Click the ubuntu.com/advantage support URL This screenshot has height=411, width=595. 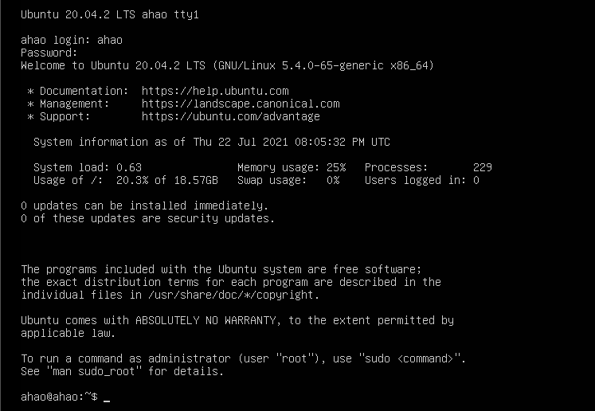coord(231,116)
